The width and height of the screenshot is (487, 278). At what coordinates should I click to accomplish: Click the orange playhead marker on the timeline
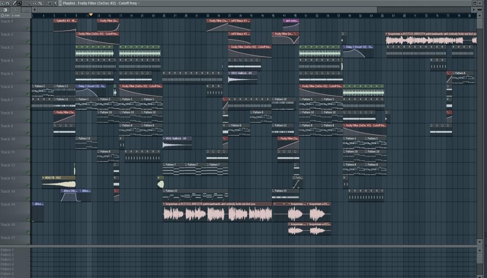(90, 15)
